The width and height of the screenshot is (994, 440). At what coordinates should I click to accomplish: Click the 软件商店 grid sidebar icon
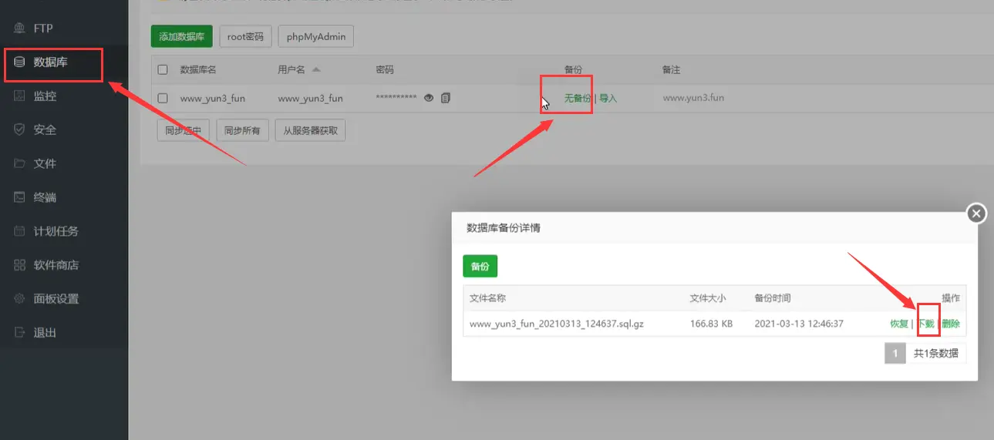[x=20, y=265]
